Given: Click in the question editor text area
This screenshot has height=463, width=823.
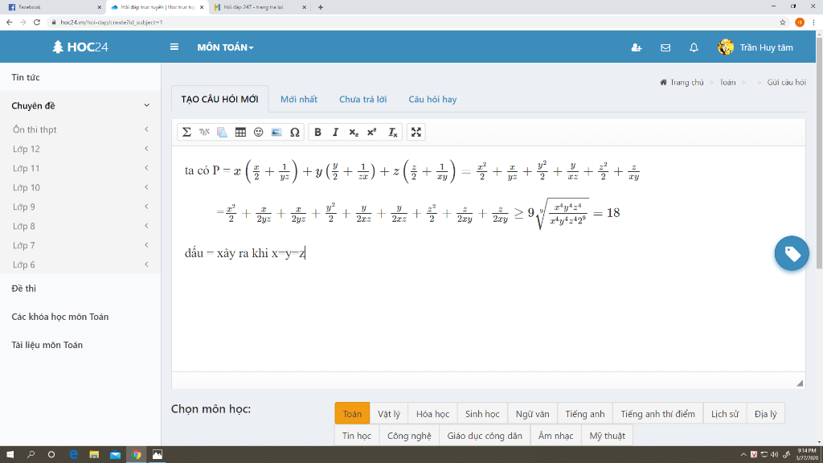Looking at the screenshot, I should 488,258.
